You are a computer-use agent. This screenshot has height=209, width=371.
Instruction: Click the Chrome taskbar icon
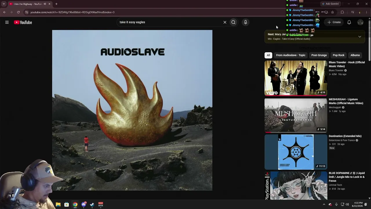click(x=75, y=204)
